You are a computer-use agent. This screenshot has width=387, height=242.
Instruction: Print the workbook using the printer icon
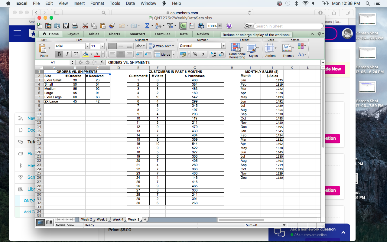[x=74, y=26]
